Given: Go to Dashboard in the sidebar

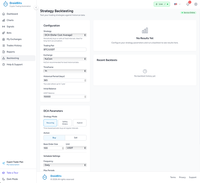Looking at the screenshot, I should pos(18,14).
